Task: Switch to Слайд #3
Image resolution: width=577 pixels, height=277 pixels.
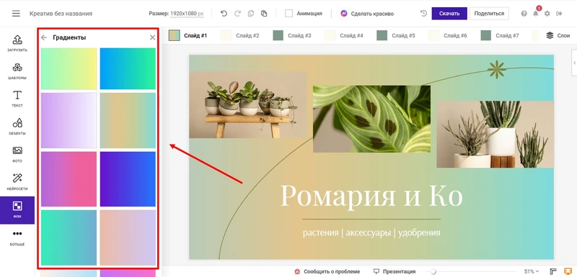Action: click(292, 35)
